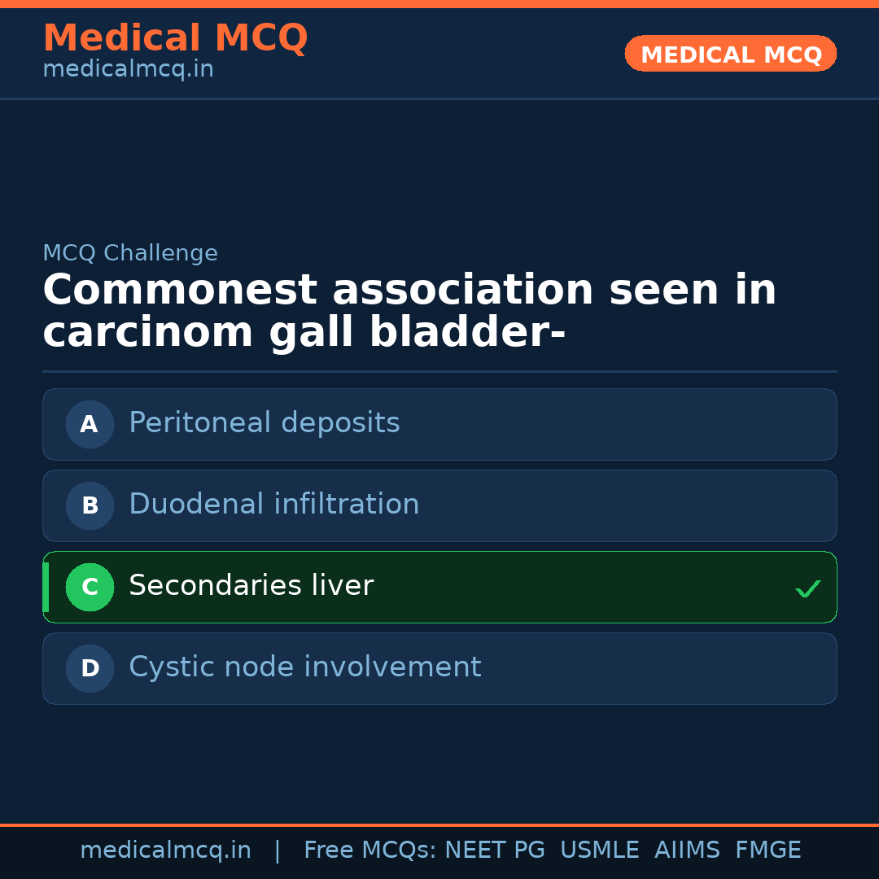Screen dimensions: 879x879
Task: Click the letter A circle icon
Action: 90,424
